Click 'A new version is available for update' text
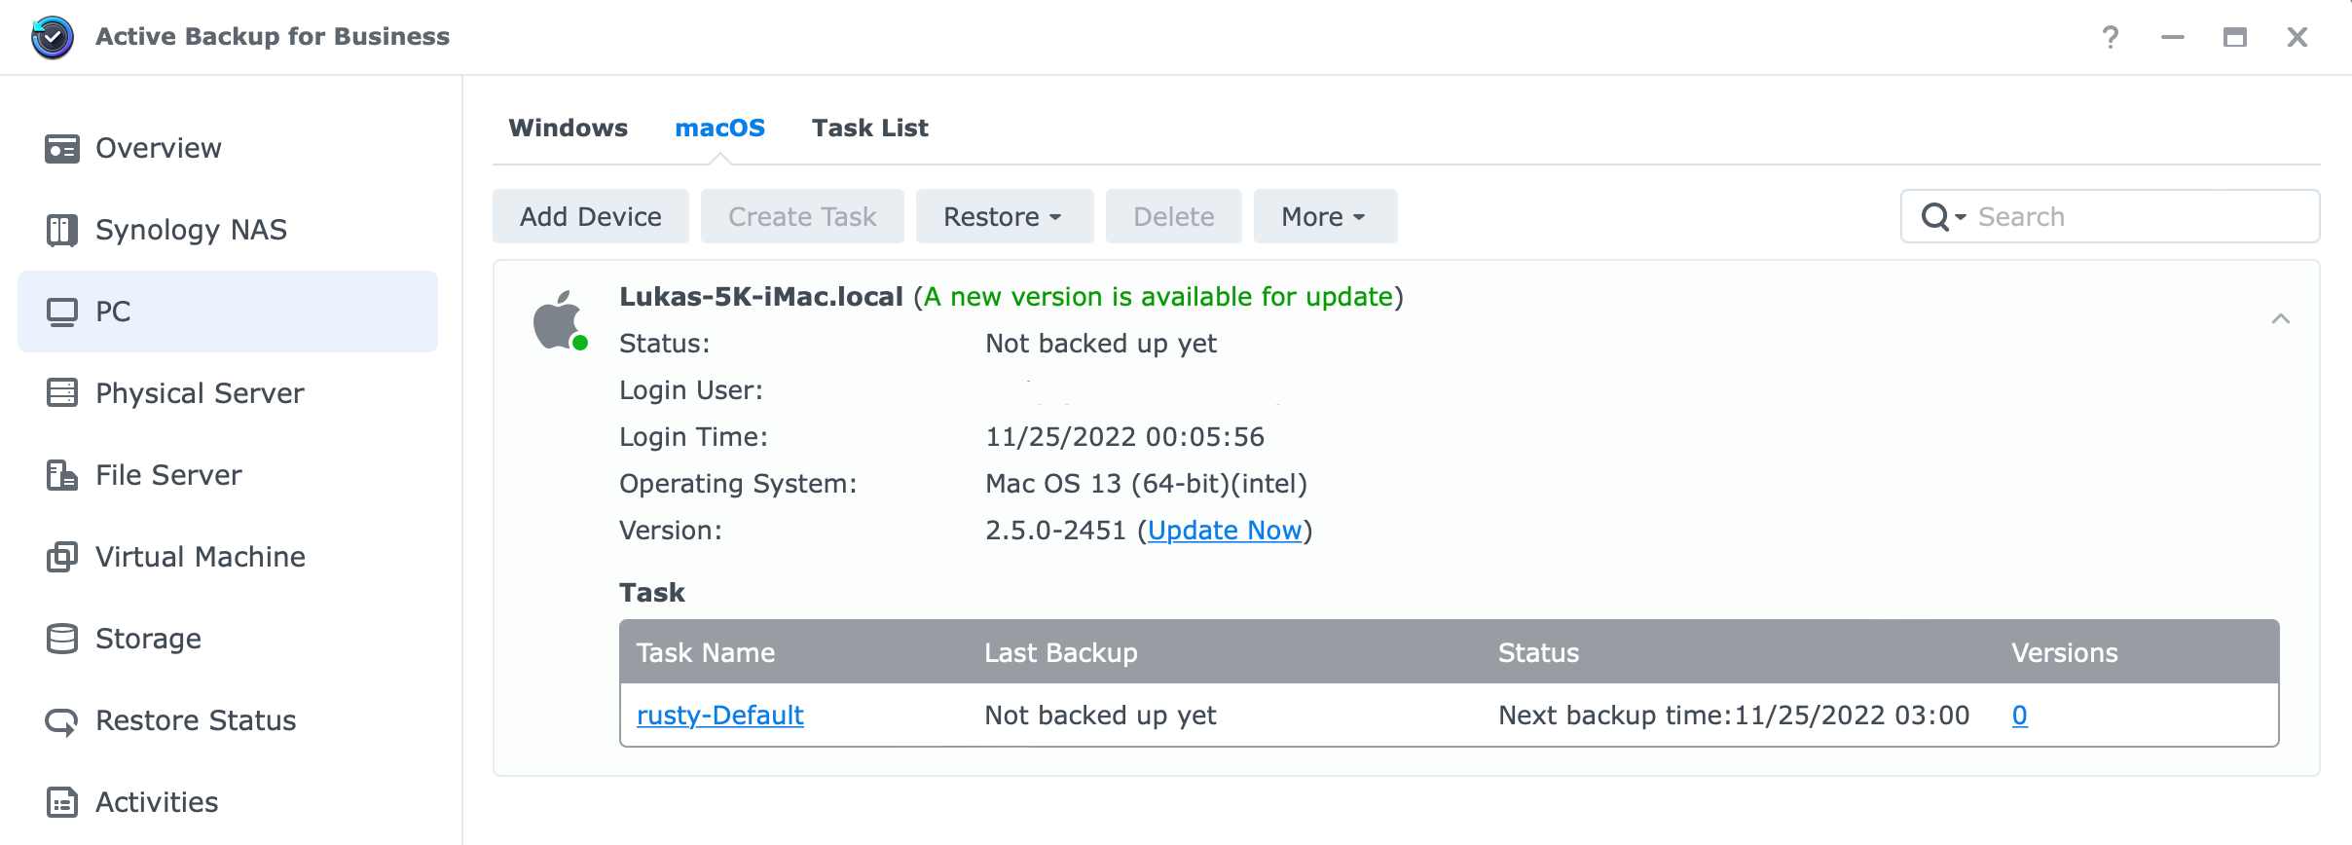The height and width of the screenshot is (845, 2352). point(1158,297)
